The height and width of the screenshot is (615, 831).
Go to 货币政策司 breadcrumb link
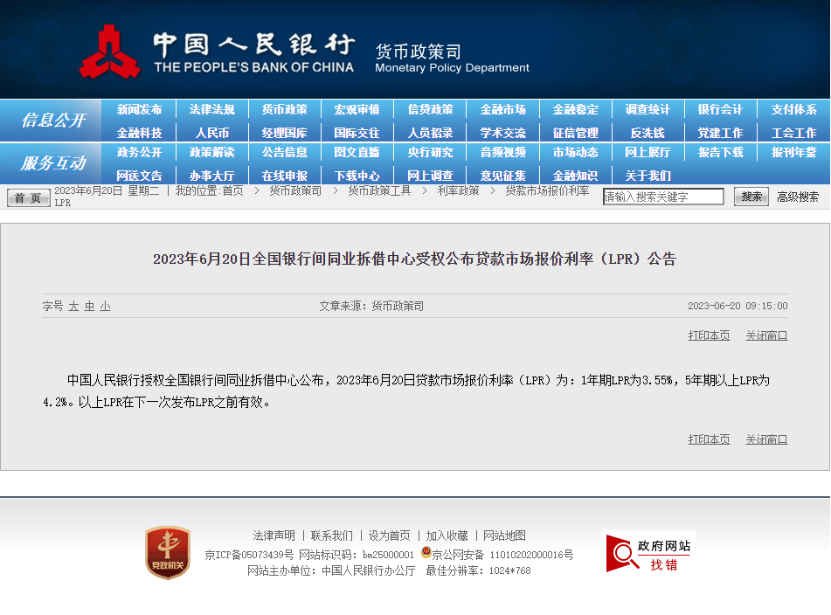click(x=295, y=190)
